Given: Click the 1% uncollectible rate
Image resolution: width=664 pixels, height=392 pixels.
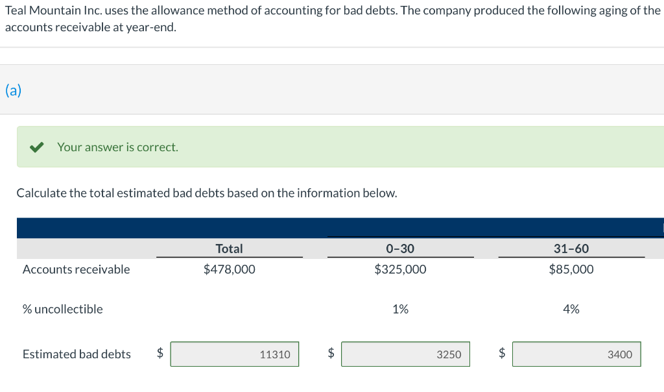Looking at the screenshot, I should tap(400, 310).
